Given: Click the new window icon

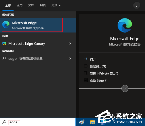Looking at the screenshot, I should pos(86,66).
